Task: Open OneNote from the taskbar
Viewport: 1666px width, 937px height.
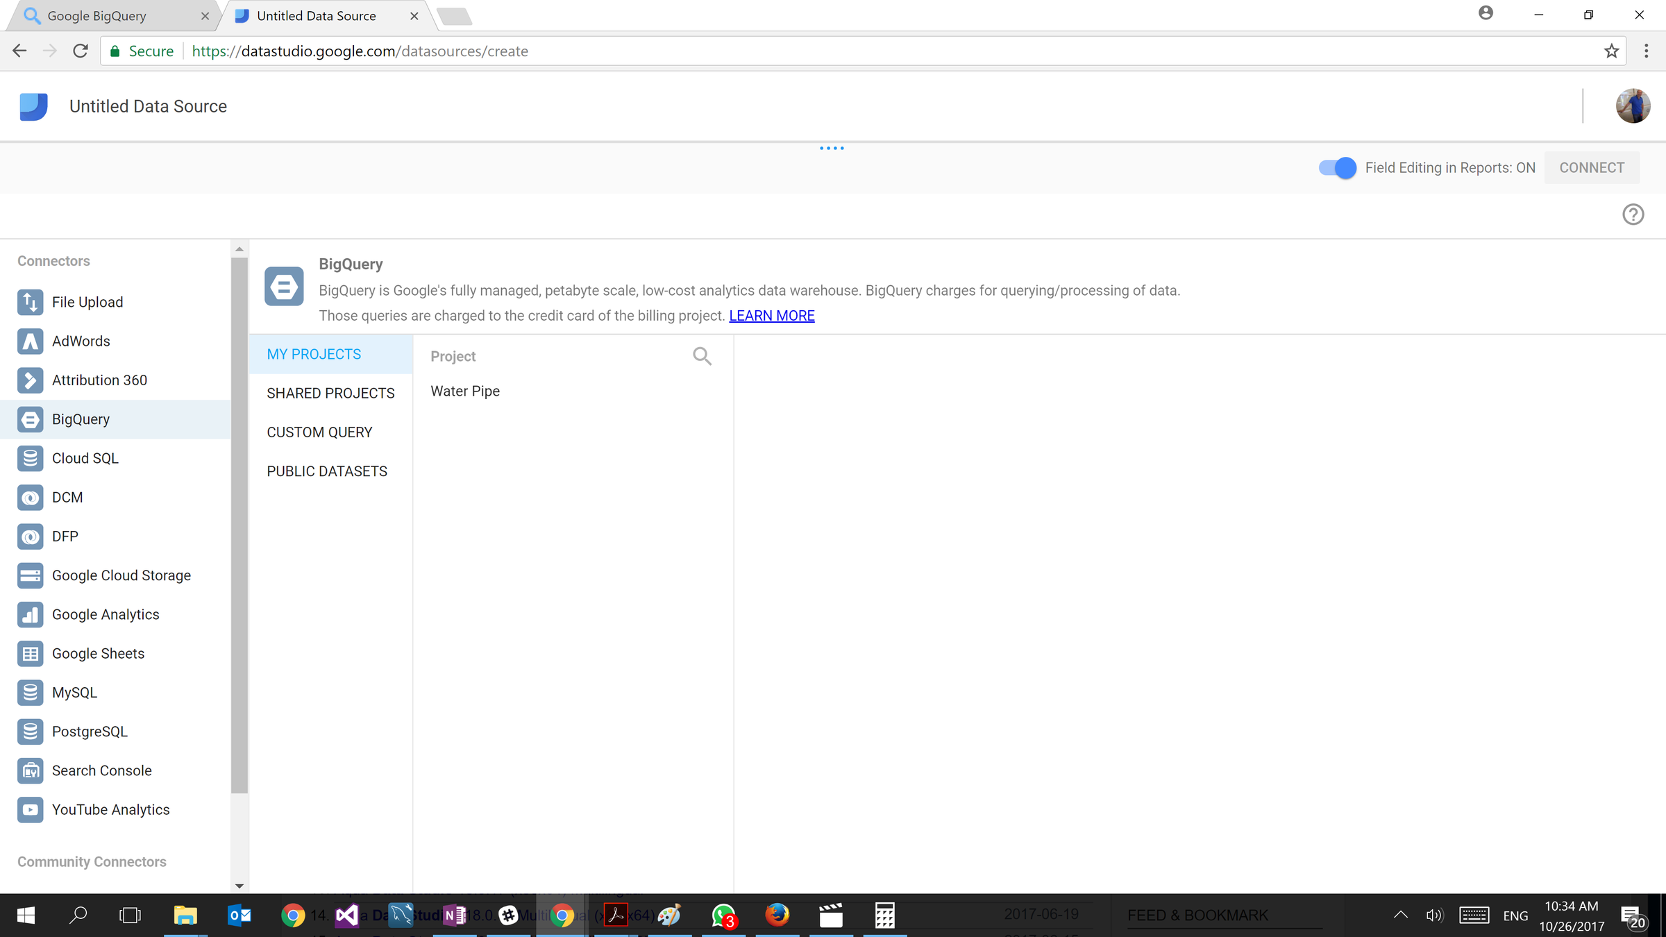Action: (x=455, y=915)
